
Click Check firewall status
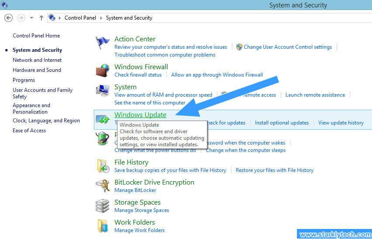point(138,75)
